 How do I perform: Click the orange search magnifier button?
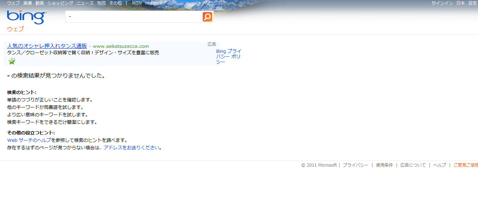point(207,17)
